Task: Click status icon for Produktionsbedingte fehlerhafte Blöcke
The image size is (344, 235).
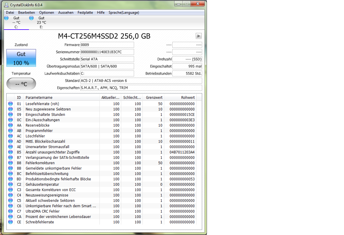Action: click(x=10, y=179)
